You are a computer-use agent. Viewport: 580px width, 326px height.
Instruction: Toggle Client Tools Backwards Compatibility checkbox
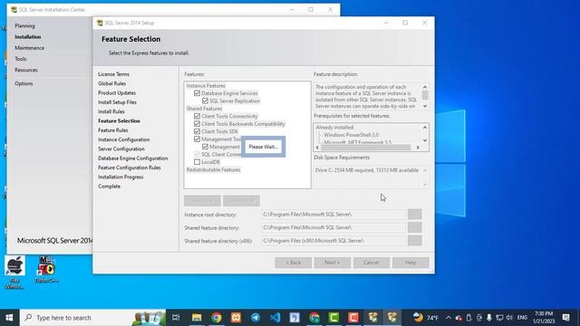click(x=197, y=124)
